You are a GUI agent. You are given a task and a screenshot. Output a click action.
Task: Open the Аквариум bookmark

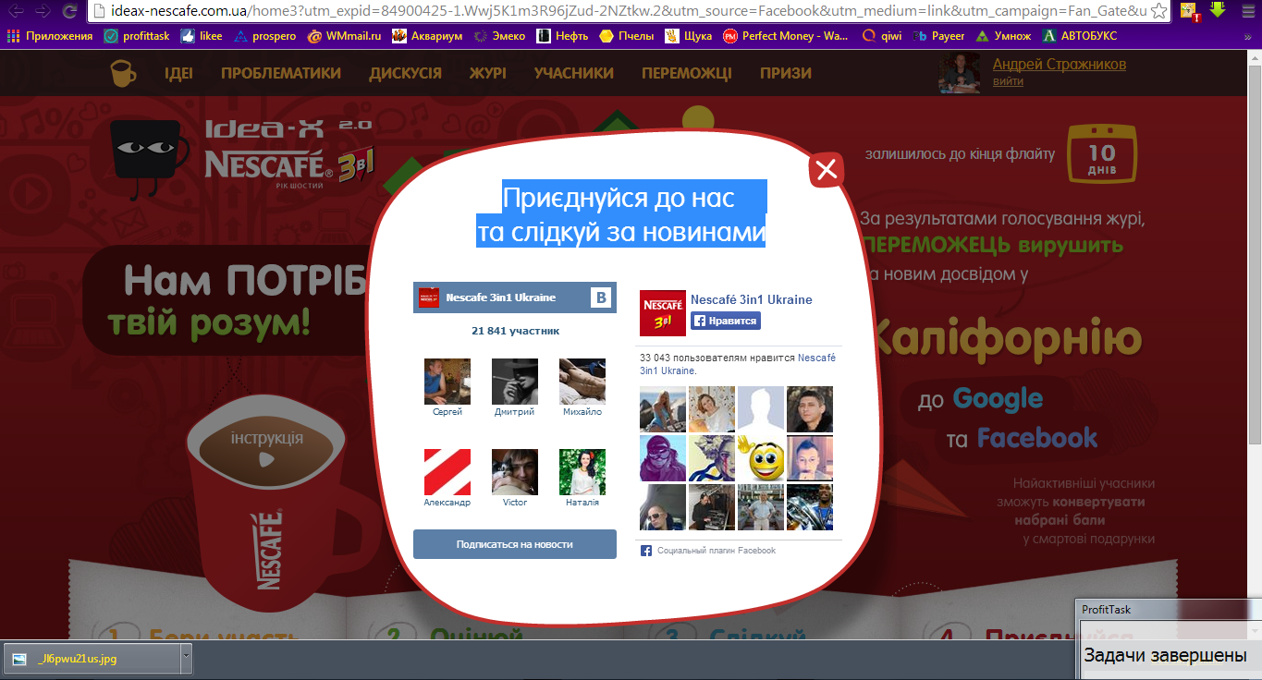pyautogui.click(x=428, y=36)
